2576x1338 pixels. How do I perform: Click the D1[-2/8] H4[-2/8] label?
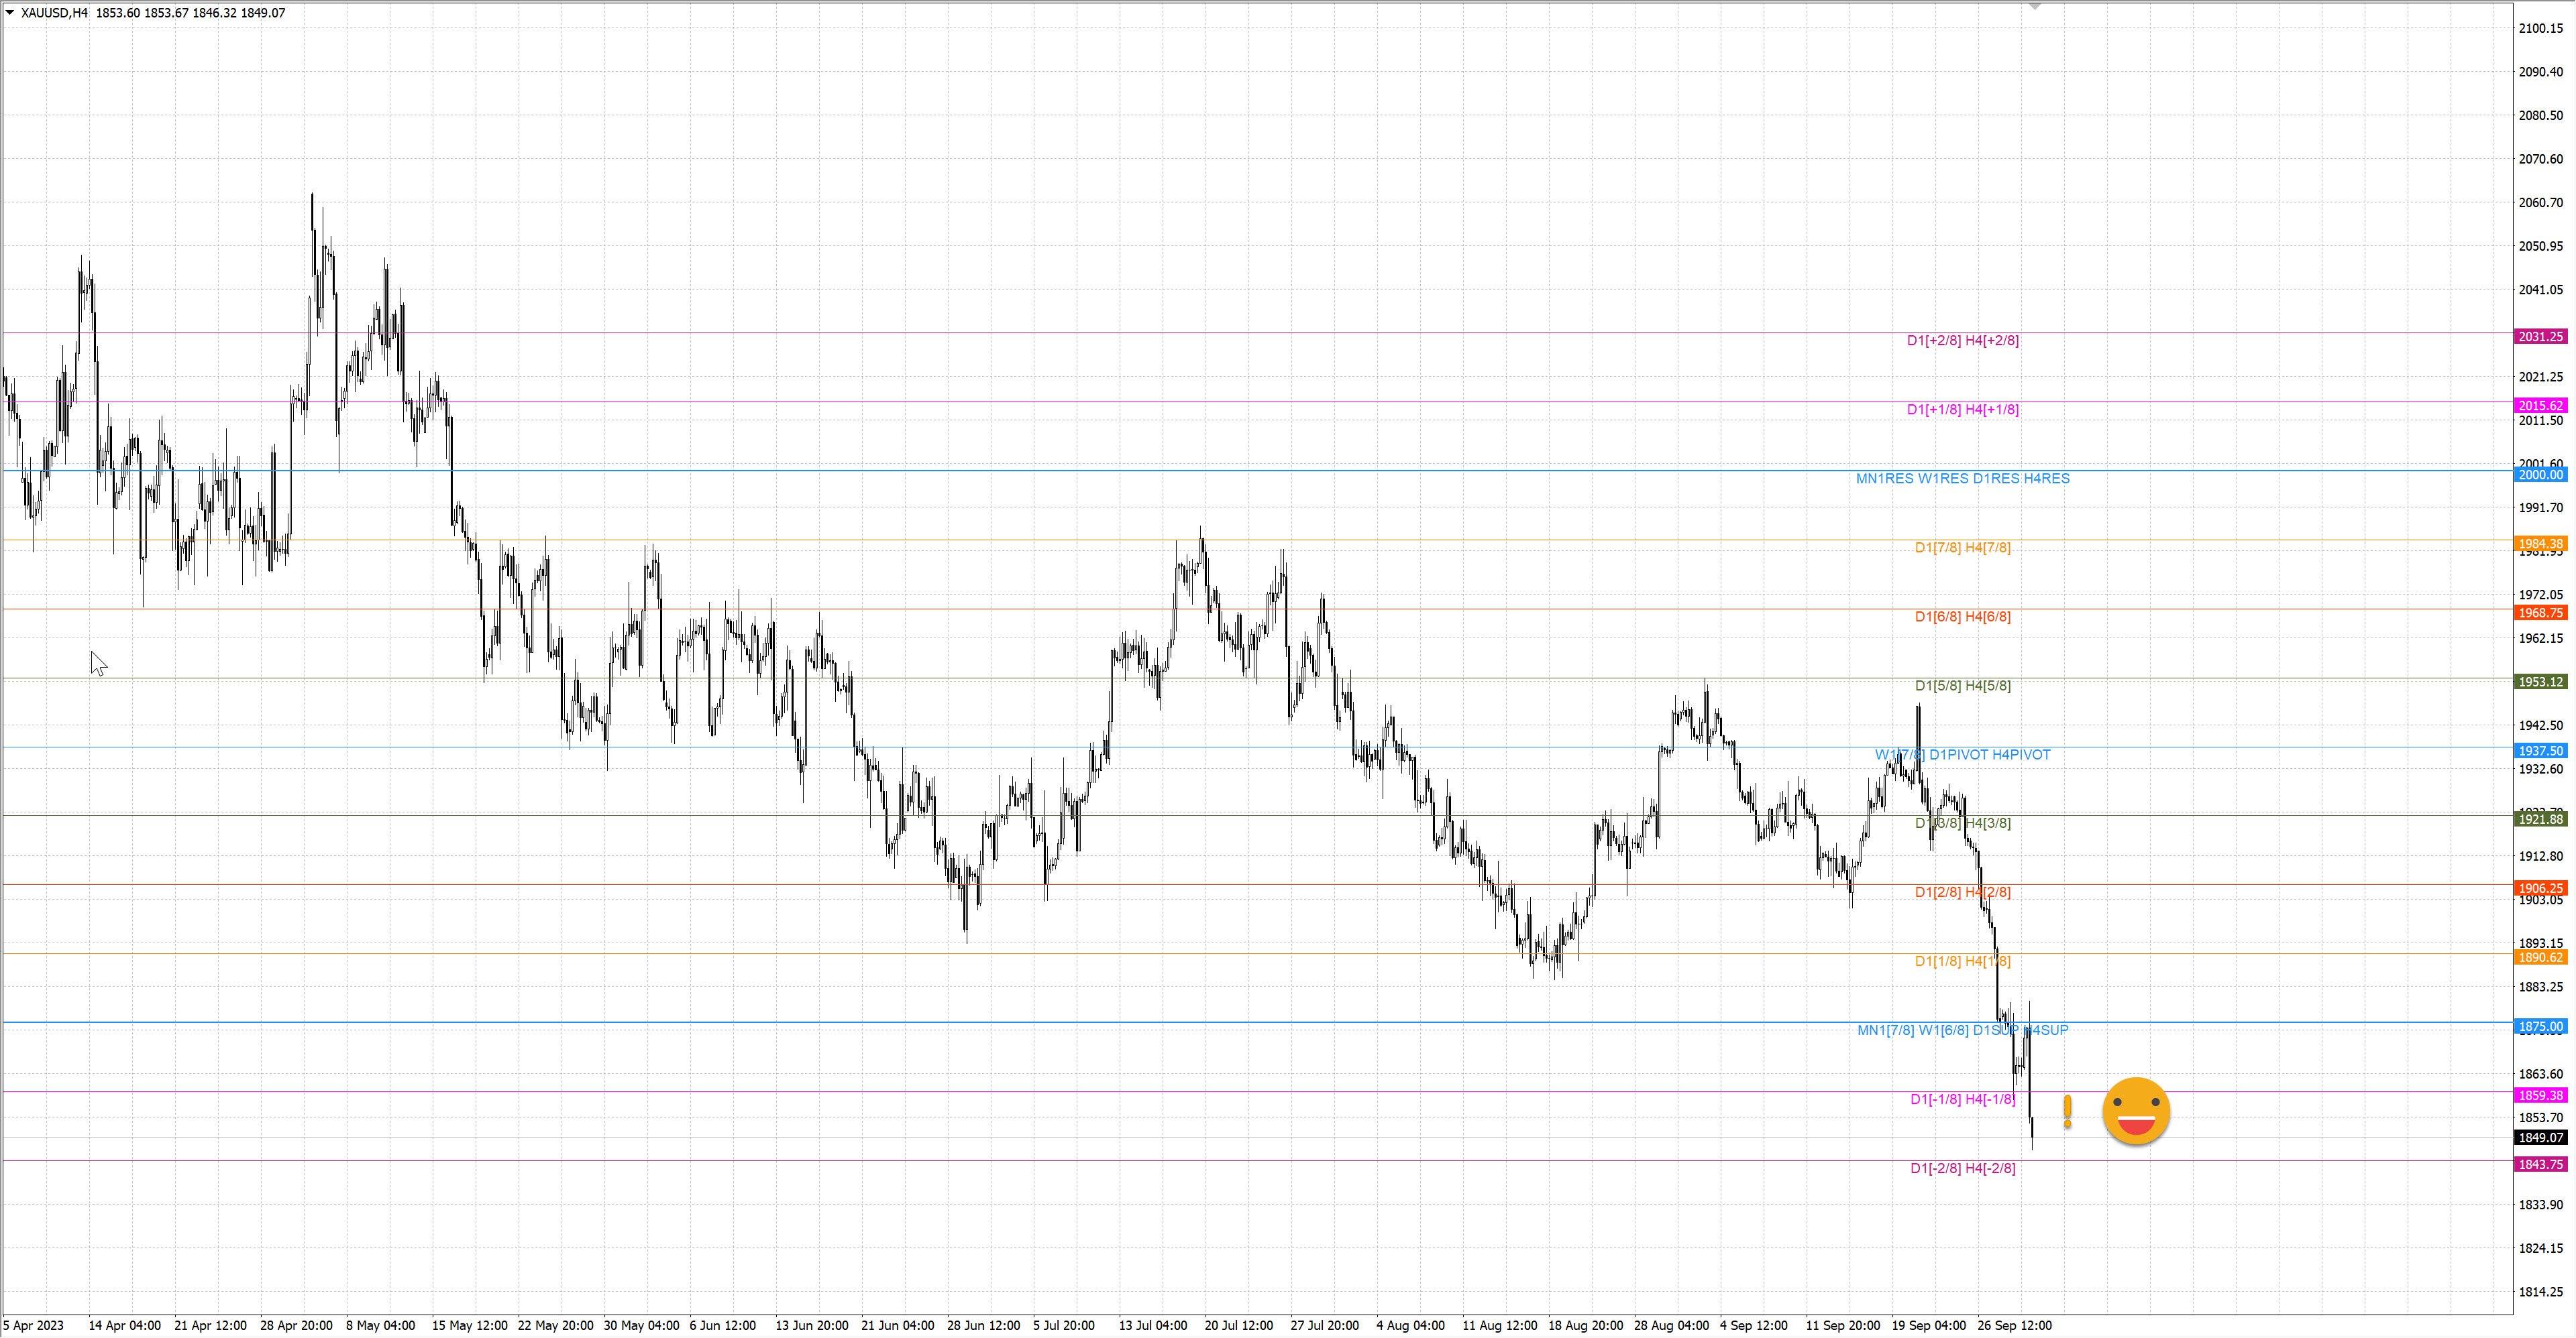[1962, 1168]
